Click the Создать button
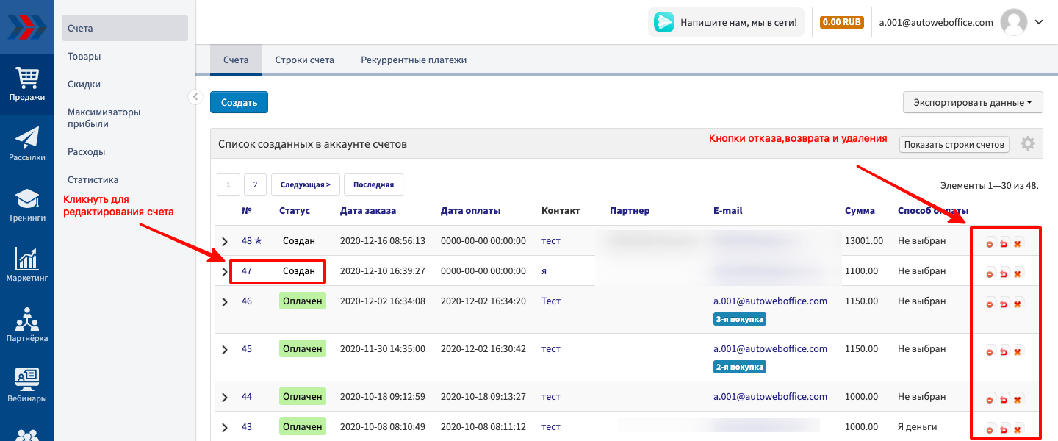 [239, 102]
